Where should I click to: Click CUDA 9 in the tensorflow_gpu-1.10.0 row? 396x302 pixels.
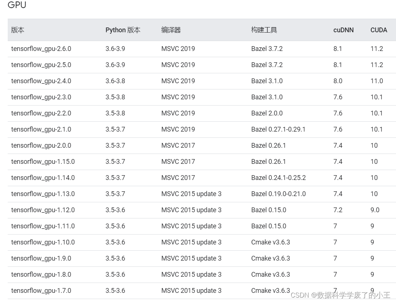[x=372, y=243]
